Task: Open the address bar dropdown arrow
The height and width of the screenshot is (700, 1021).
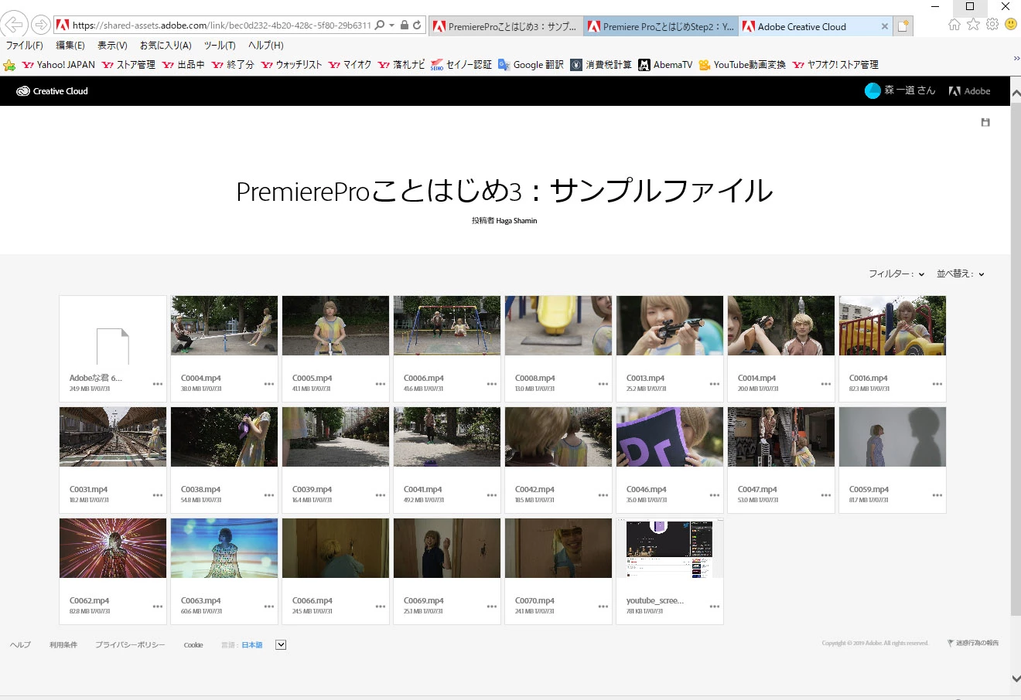Action: [392, 25]
